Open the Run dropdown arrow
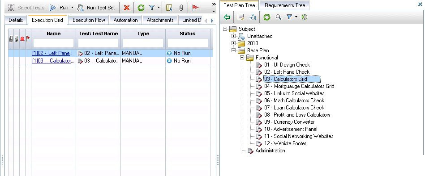Image resolution: width=425 pixels, height=176 pixels. 73,8
